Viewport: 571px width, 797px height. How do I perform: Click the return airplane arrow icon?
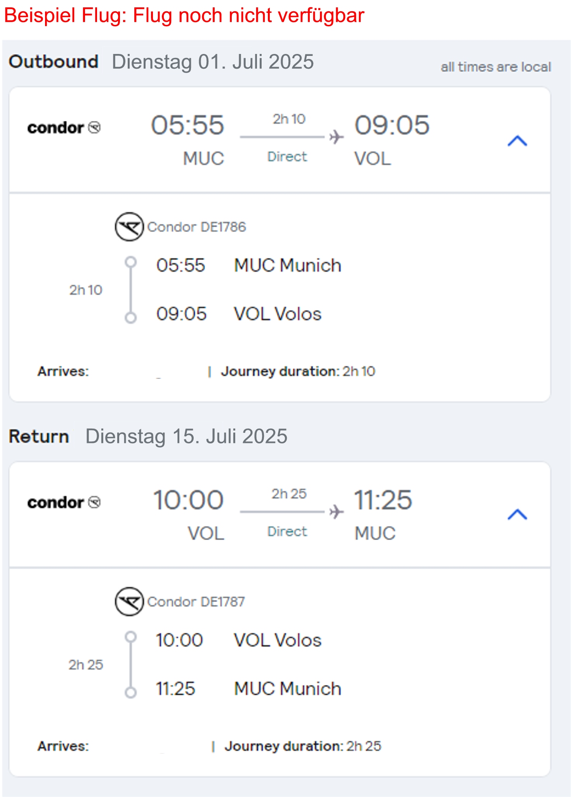pos(337,512)
